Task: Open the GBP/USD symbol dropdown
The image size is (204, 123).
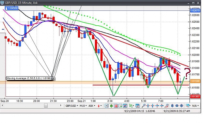Action: [x=72, y=106]
